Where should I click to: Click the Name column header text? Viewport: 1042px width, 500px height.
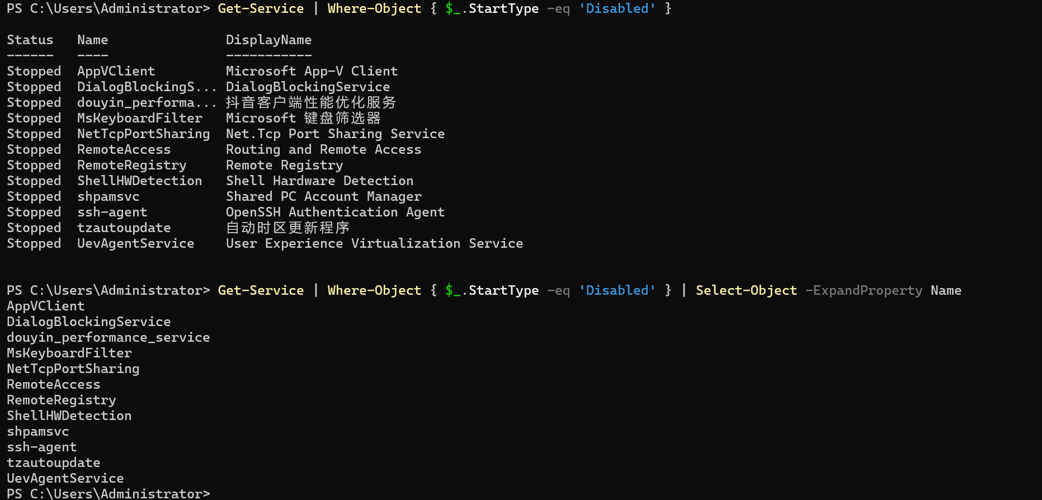pos(92,40)
